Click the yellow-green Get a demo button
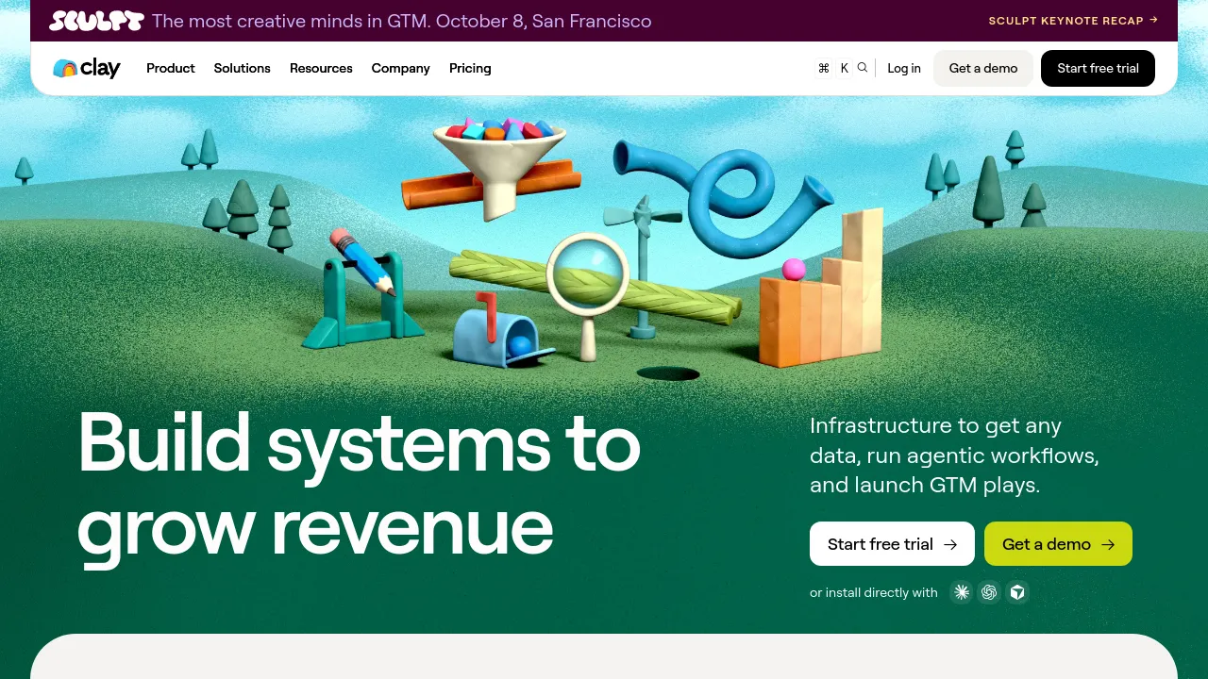Screen dimensions: 1208x679 coord(1058,544)
